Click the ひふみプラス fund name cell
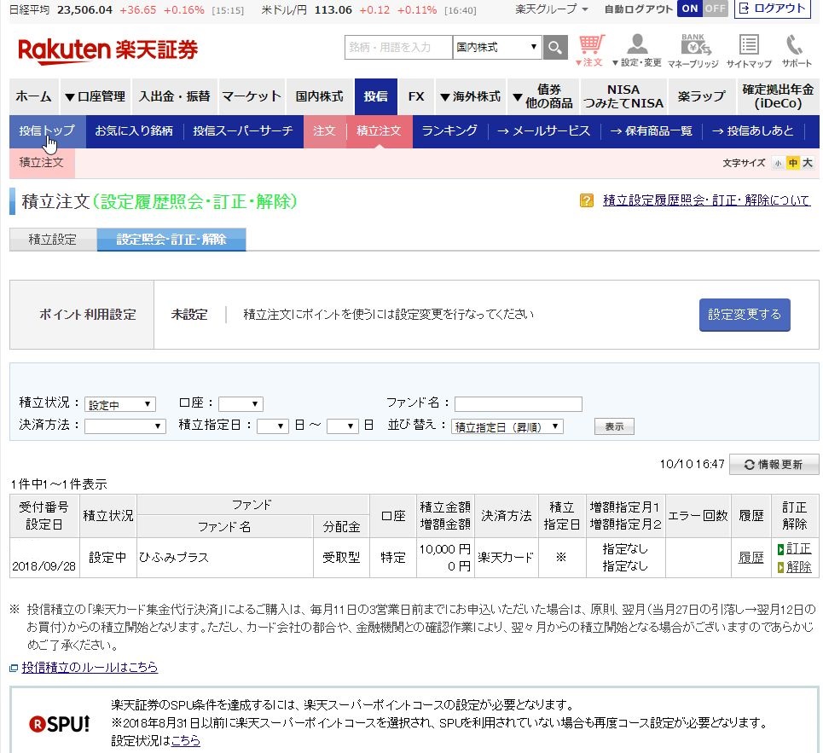 225,558
